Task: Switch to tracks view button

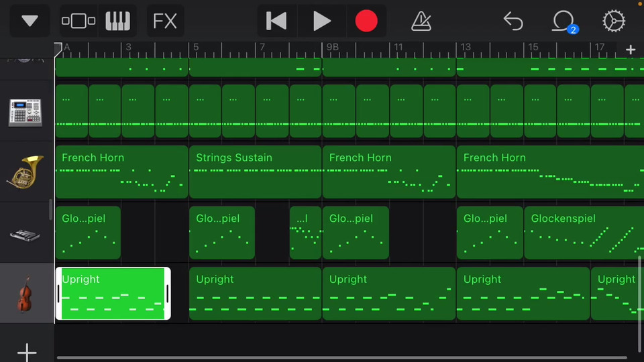Action: pos(78,21)
